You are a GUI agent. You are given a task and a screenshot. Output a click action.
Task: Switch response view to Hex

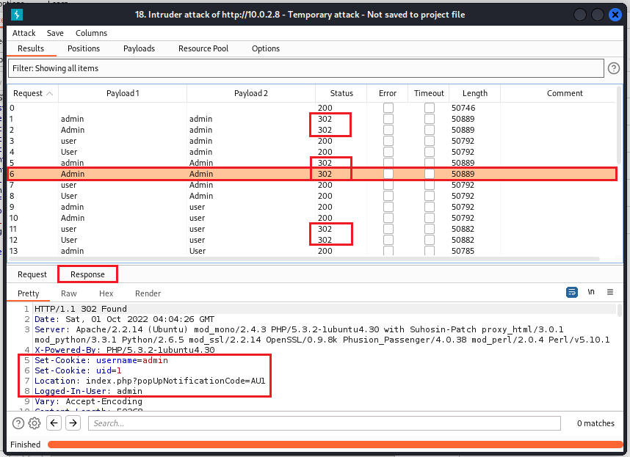106,293
